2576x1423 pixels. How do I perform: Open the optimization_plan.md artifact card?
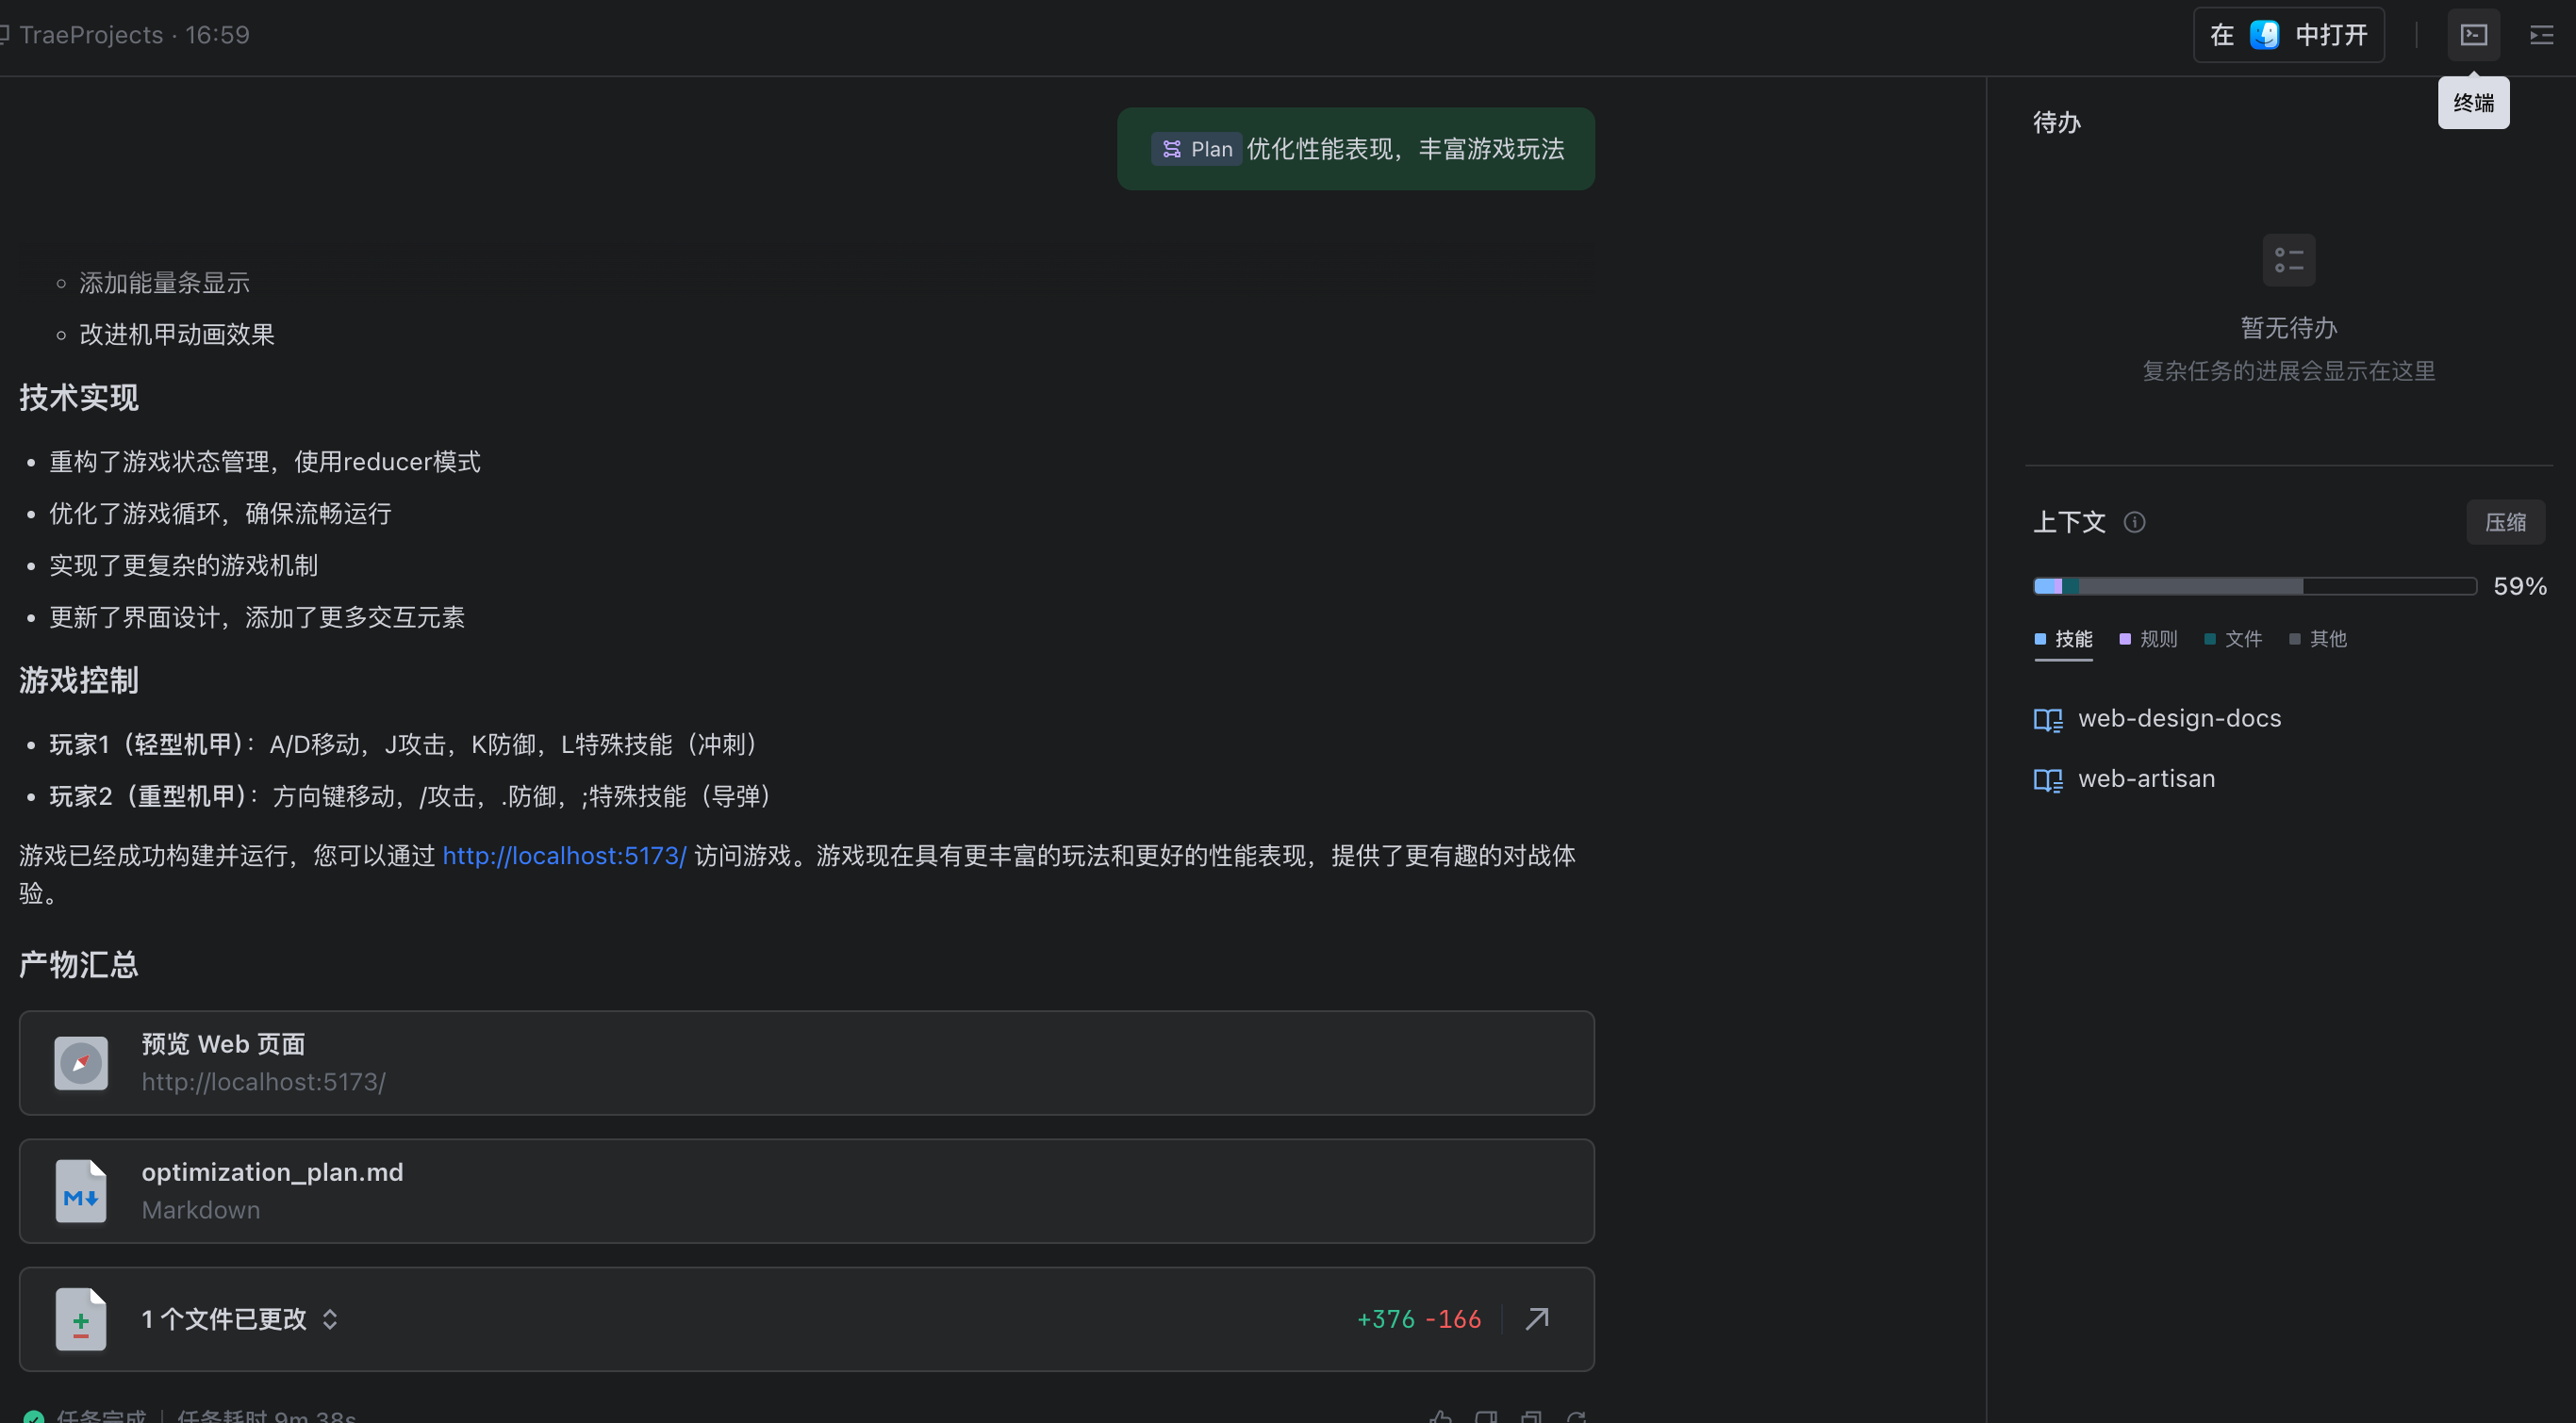coord(806,1191)
